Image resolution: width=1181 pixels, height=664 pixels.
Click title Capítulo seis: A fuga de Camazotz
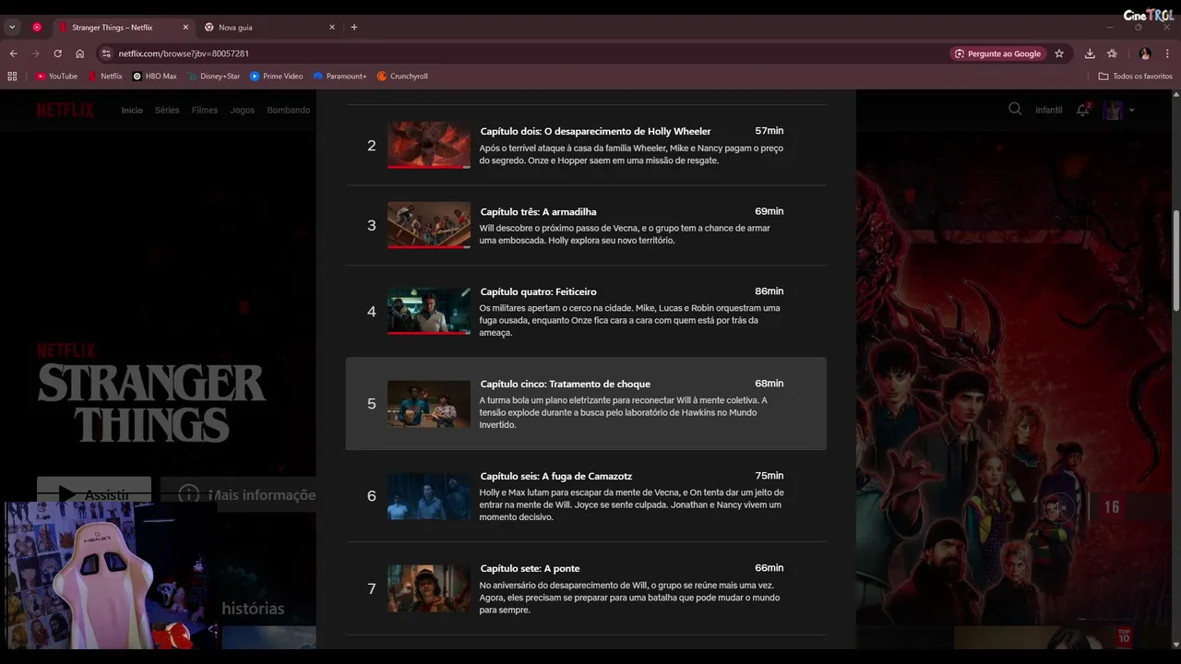click(555, 477)
